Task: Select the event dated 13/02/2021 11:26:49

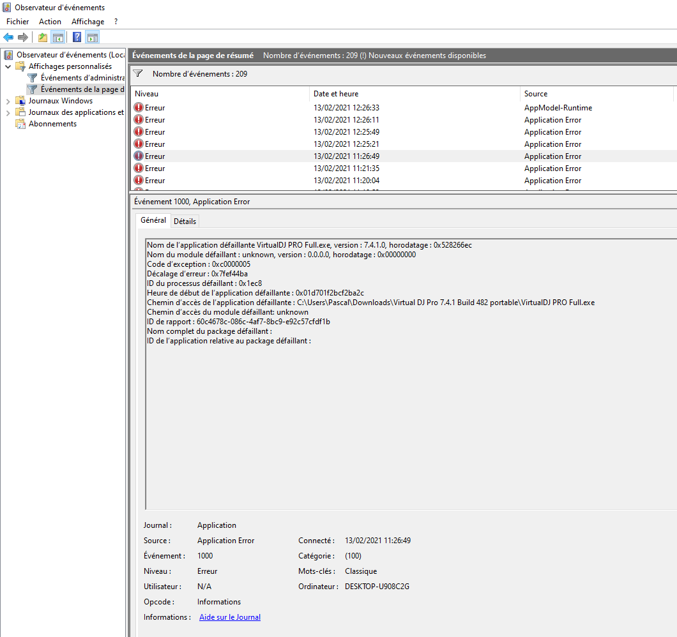Action: pos(404,156)
